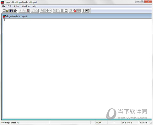
Task: Solve the model with bullseye icon
Action: [x=54, y=11]
